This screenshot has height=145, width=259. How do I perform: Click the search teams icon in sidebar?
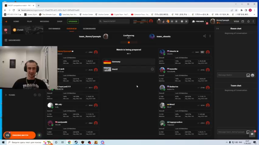click(x=35, y=95)
